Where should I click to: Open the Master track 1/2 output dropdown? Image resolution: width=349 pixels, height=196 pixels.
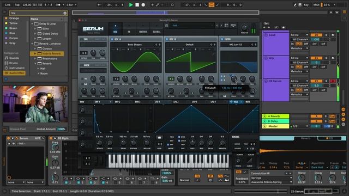[300, 126]
